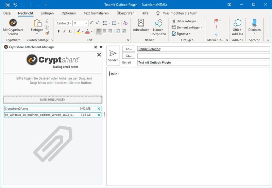272x188 pixels.
Task: Align text to the left
Action: (99, 31)
